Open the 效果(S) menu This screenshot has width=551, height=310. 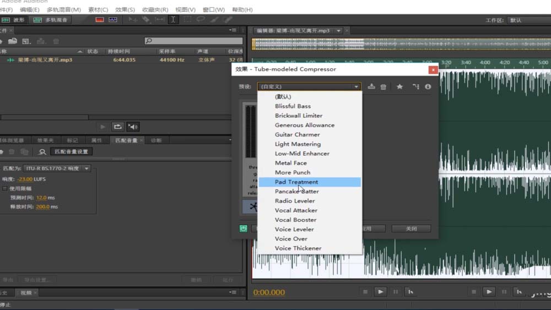pos(125,9)
